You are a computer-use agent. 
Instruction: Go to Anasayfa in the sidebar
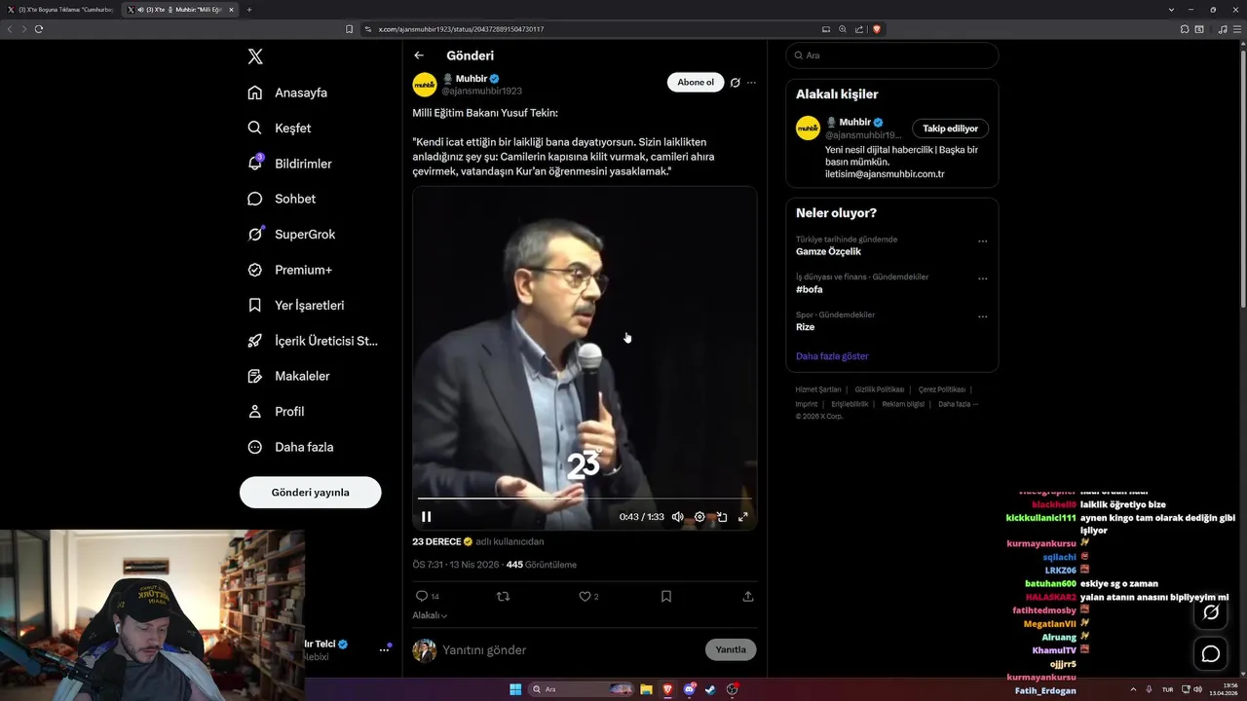pos(288,92)
